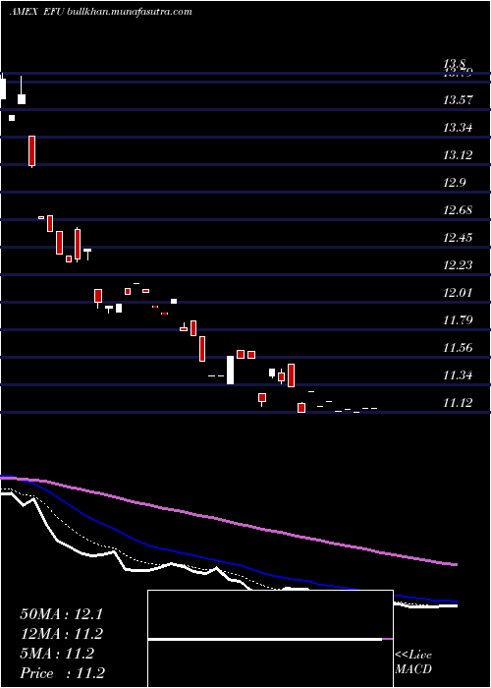Viewport: 491px width, 688px height.
Task: Click the AMEX EFU chart title text
Action: click(x=100, y=12)
